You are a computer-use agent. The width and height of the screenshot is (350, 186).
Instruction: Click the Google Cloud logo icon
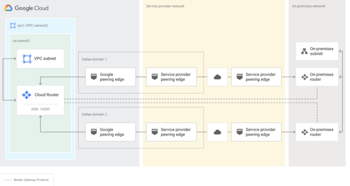pyautogui.click(x=8, y=8)
